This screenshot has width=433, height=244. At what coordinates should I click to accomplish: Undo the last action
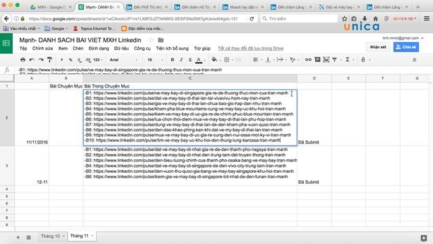pos(32,60)
